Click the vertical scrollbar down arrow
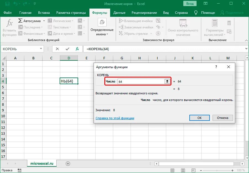The image size is (249, 173). 247,158
